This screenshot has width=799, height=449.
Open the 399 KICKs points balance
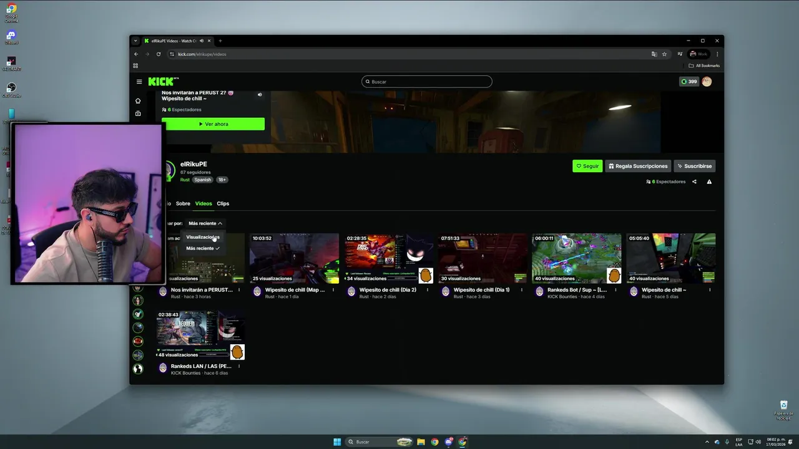coord(689,82)
